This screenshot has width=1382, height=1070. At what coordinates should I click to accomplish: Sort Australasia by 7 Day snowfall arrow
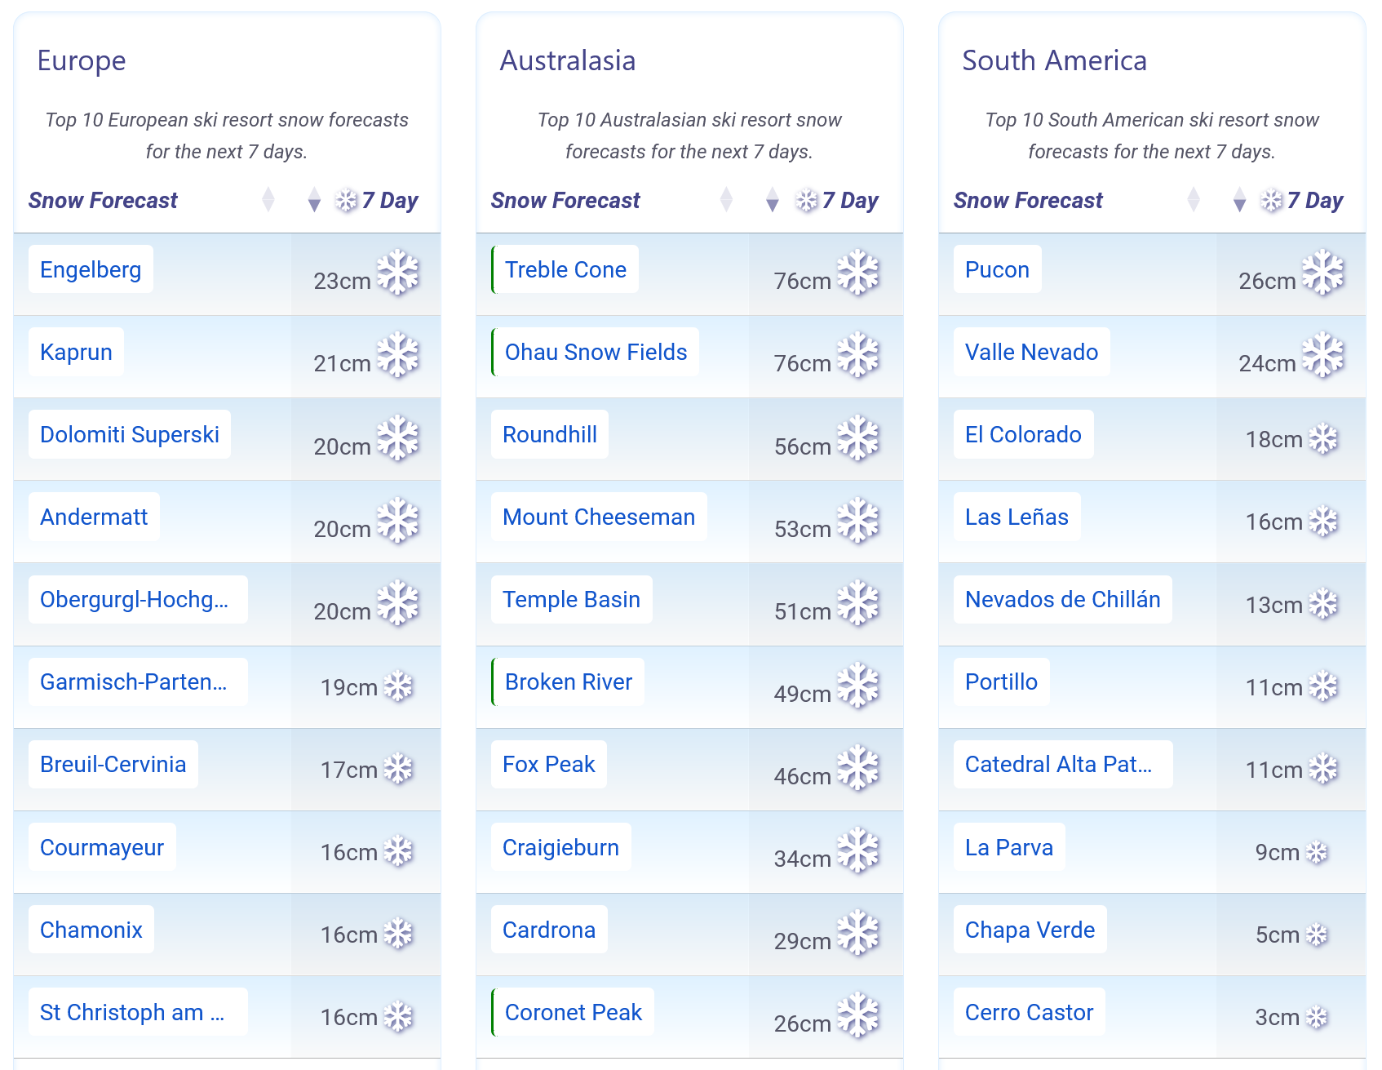coord(773,200)
